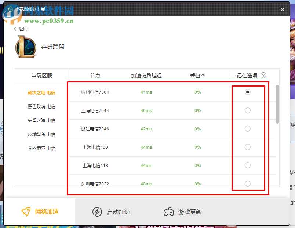Select the 深圳电信7022 node radio button

(x=248, y=183)
